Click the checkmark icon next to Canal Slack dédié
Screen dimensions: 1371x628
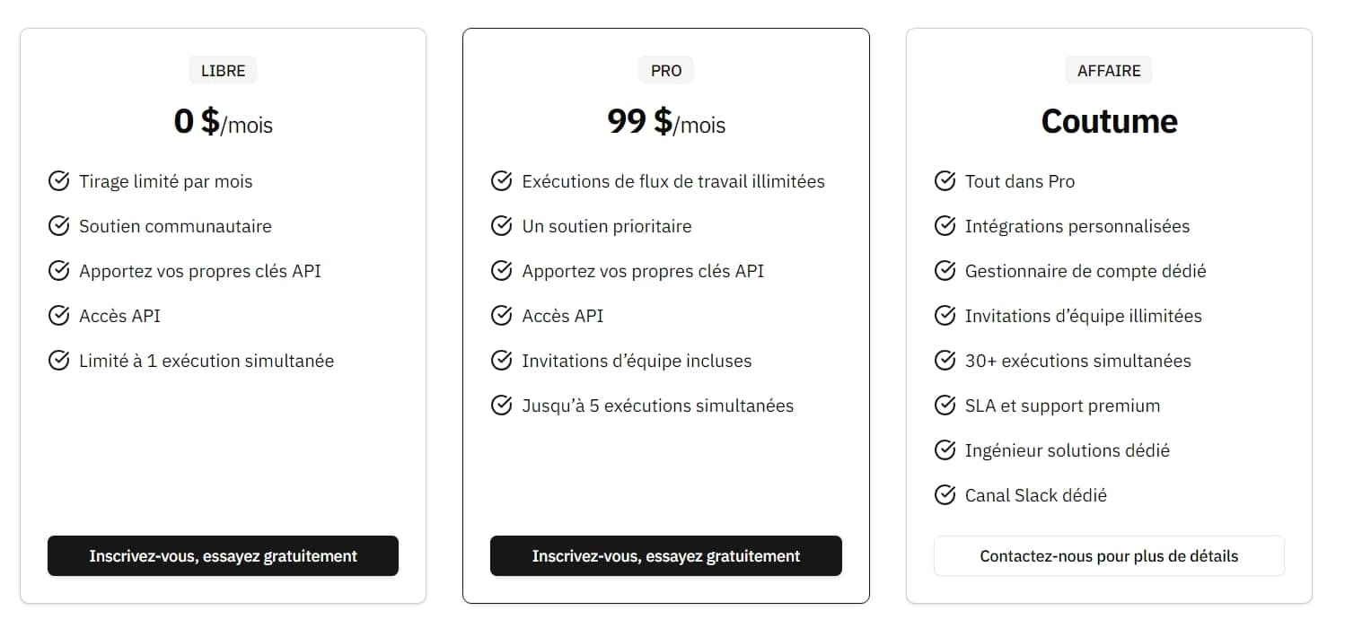coord(945,495)
